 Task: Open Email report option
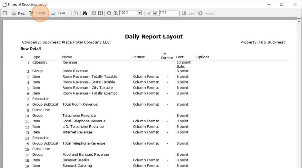60,13
